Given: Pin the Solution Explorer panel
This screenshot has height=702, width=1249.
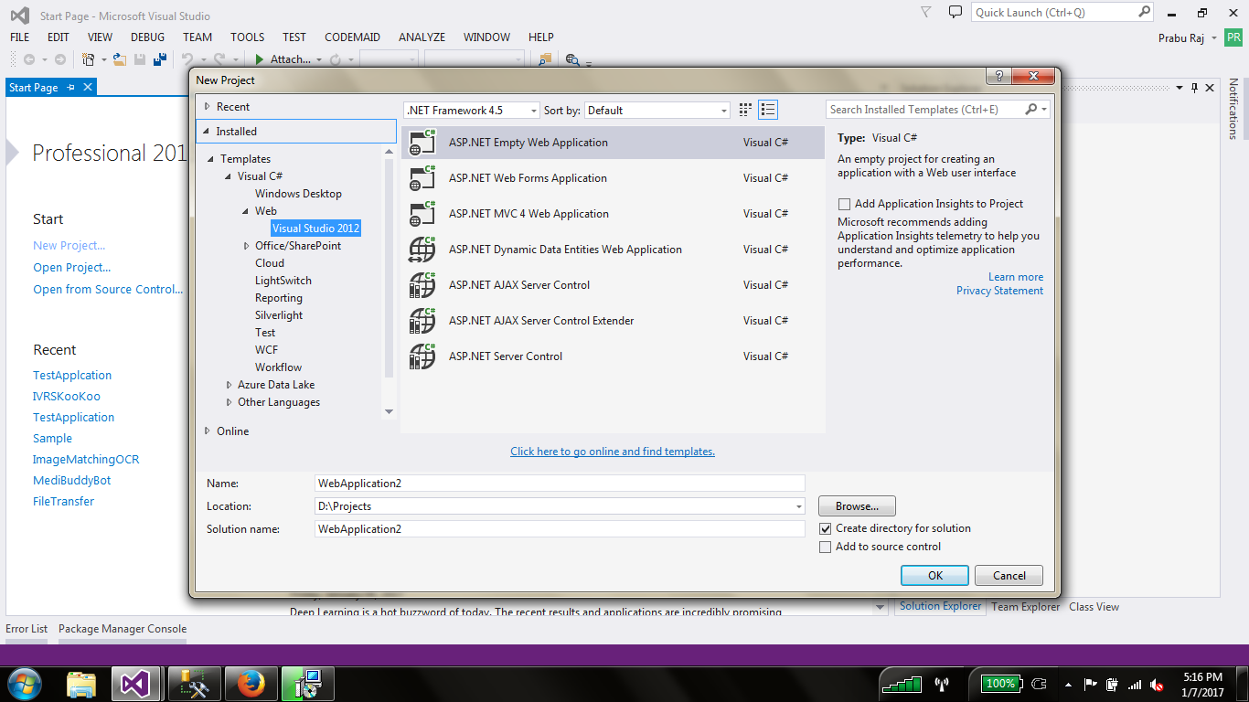Looking at the screenshot, I should click(1193, 88).
